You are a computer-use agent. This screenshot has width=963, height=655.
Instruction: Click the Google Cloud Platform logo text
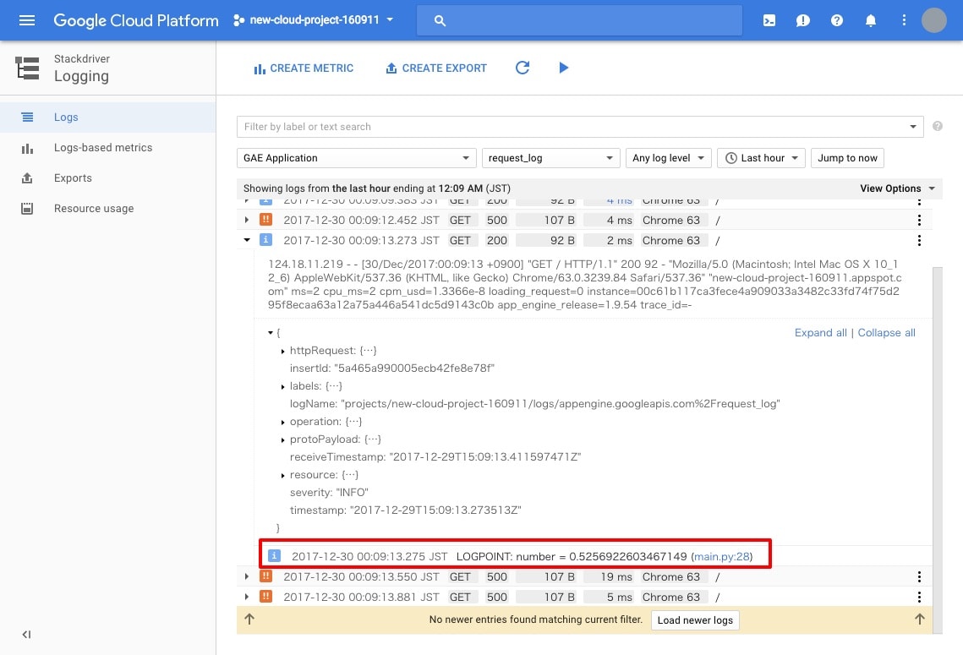click(136, 20)
